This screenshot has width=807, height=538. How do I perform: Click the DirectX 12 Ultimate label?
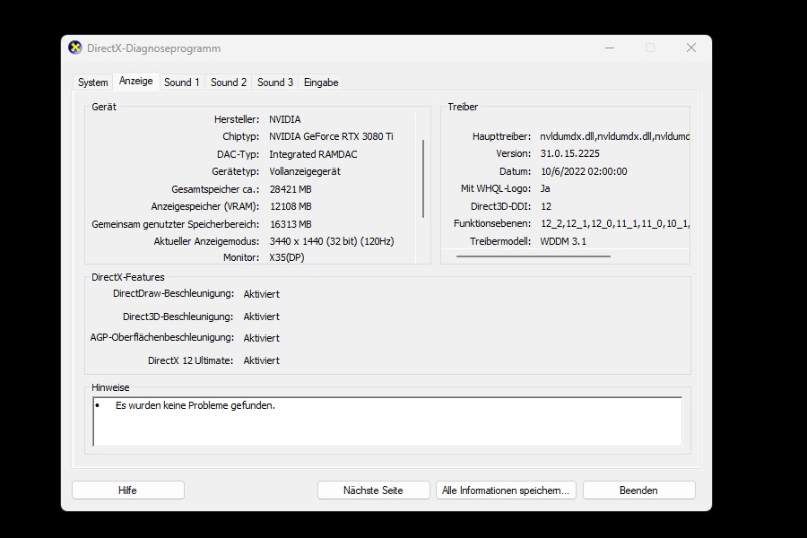pos(190,360)
